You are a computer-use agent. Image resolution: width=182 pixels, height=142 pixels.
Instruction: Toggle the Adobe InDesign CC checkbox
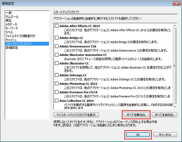coord(57,75)
